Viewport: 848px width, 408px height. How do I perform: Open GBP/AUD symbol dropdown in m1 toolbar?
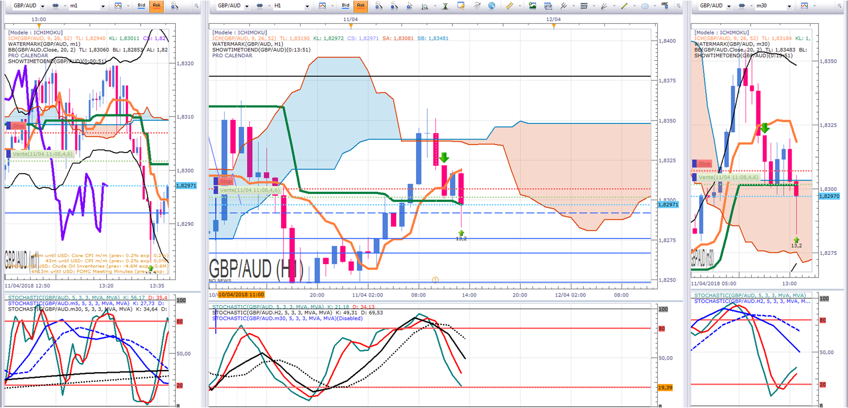42,6
